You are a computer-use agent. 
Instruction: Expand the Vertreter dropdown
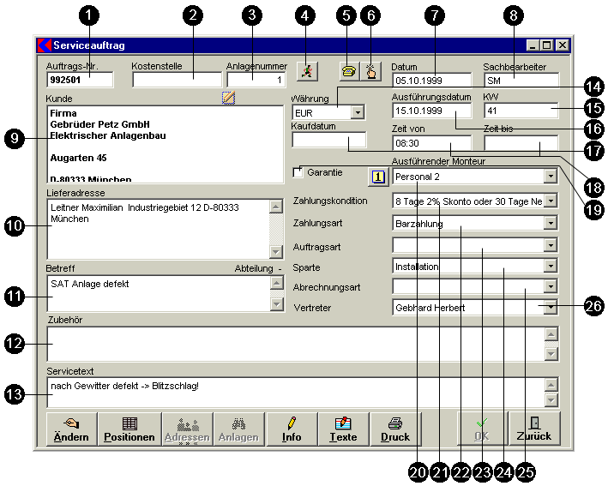click(550, 307)
